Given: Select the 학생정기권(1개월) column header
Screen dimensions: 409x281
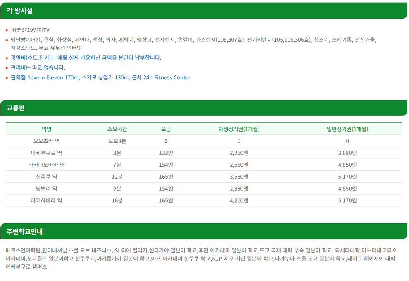Looking at the screenshot, I should coord(239,129).
